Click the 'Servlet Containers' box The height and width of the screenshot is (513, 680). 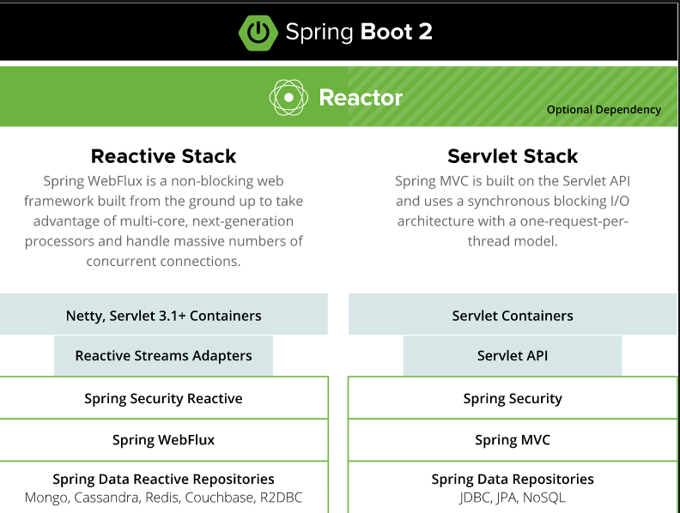tap(513, 314)
